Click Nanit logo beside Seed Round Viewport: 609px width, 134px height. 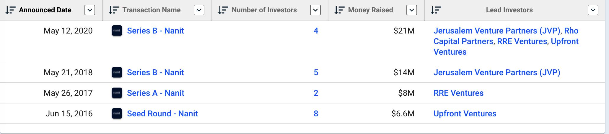(117, 114)
